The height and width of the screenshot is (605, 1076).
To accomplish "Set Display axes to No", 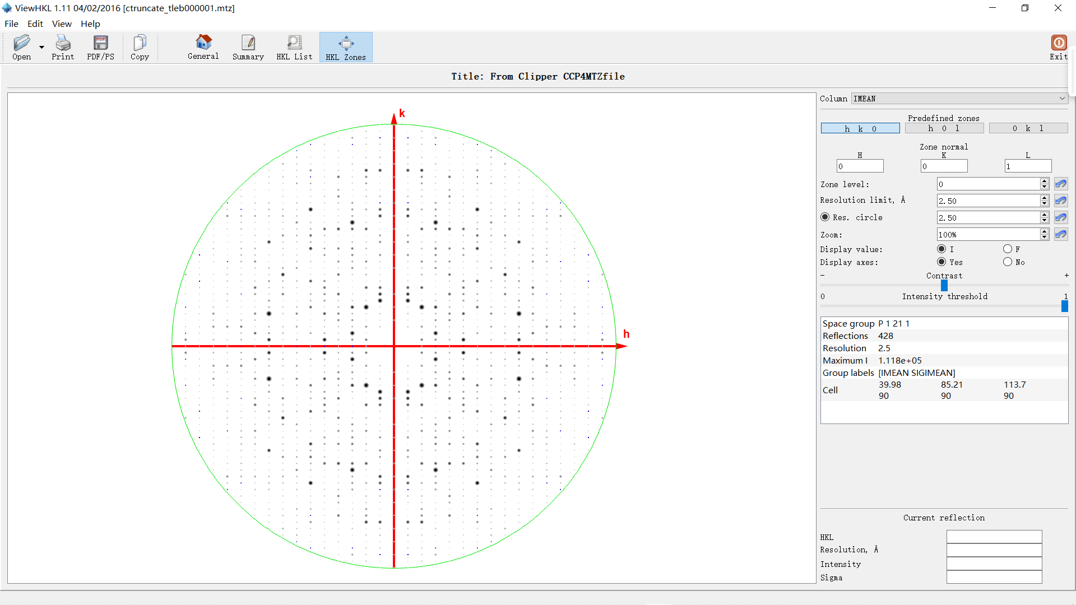I will [x=1008, y=262].
